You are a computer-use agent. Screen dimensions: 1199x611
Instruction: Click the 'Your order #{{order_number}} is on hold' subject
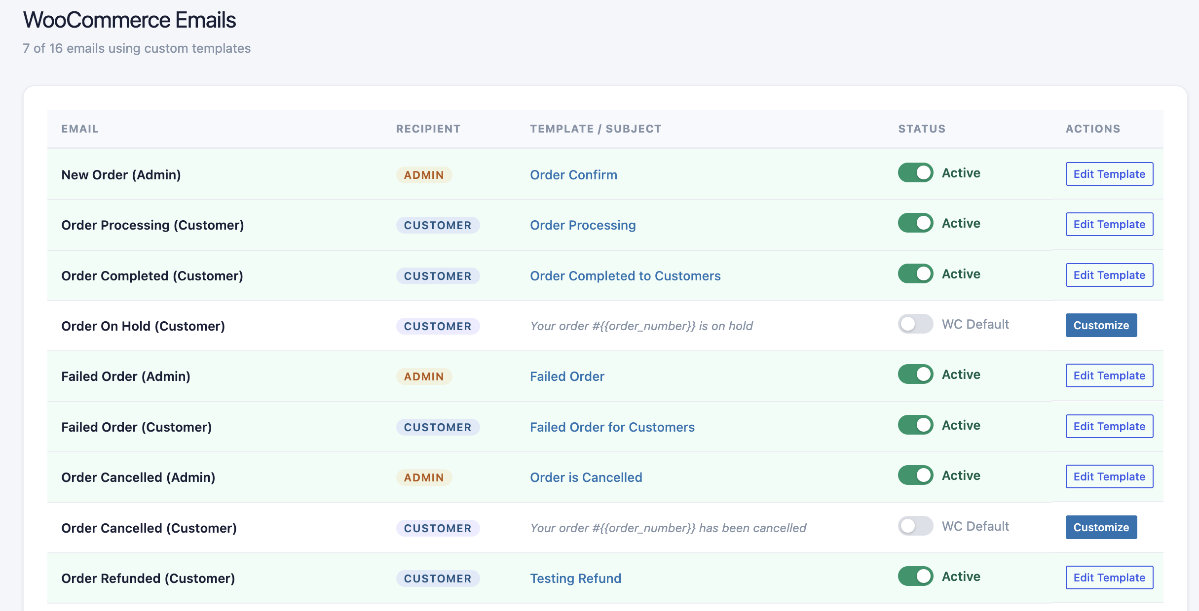[x=641, y=326]
